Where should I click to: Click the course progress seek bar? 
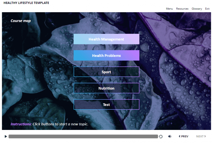(x=83, y=137)
